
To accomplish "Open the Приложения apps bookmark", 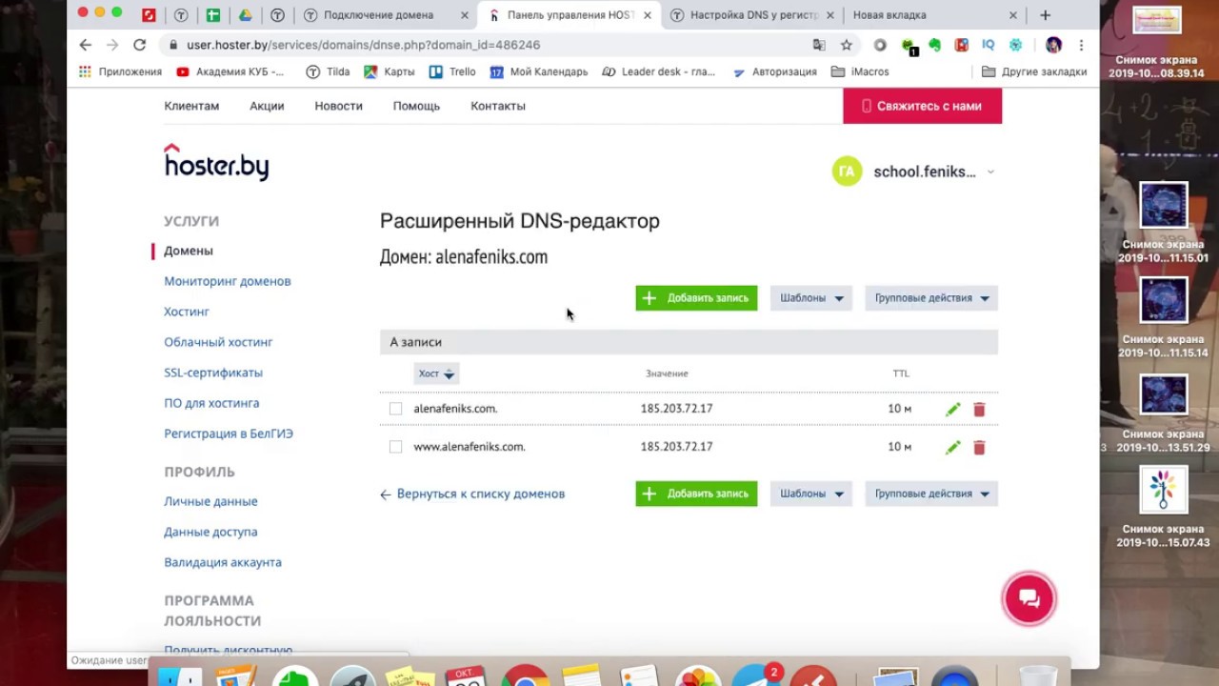I will pyautogui.click(x=121, y=71).
